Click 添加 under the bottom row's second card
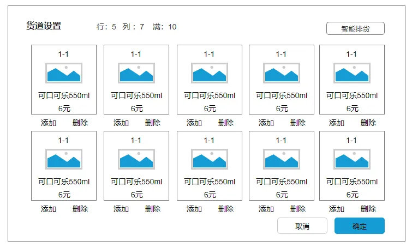 [x=121, y=209]
